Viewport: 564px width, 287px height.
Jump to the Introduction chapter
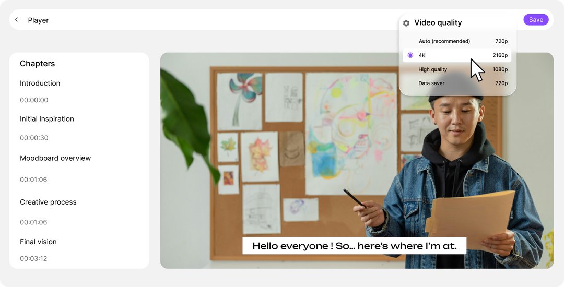[40, 83]
